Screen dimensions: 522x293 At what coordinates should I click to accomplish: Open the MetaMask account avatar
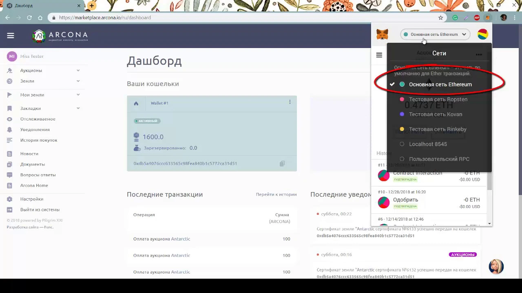click(x=482, y=35)
